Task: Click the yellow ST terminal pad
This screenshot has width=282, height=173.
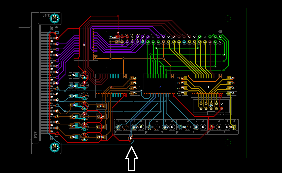Action: click(234, 127)
